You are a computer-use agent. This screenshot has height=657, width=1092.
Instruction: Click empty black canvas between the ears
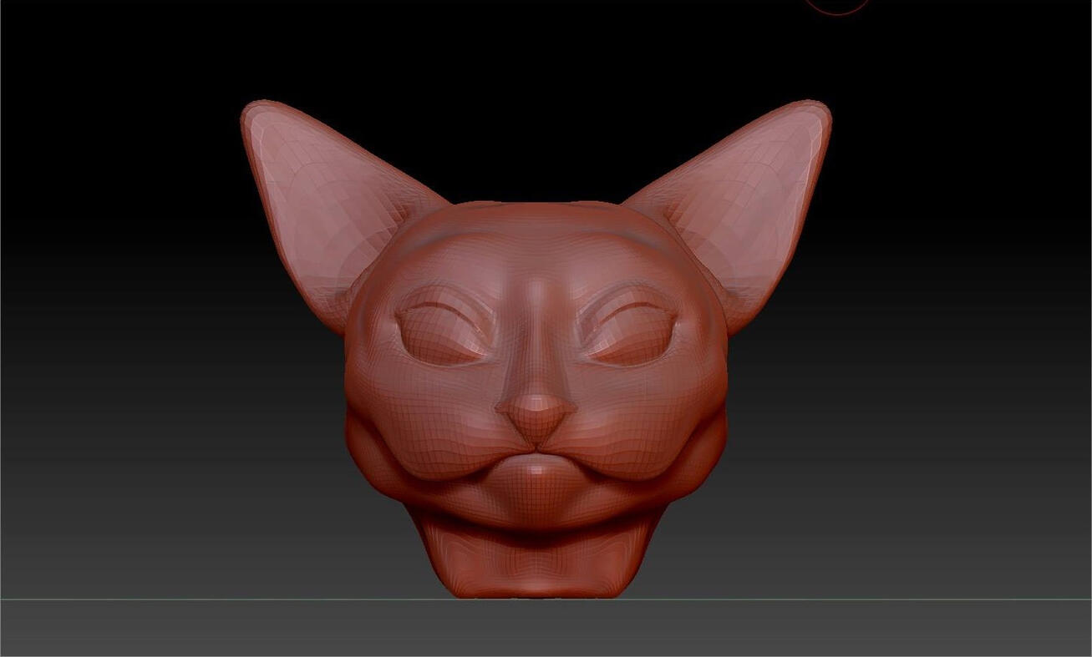(x=535, y=125)
